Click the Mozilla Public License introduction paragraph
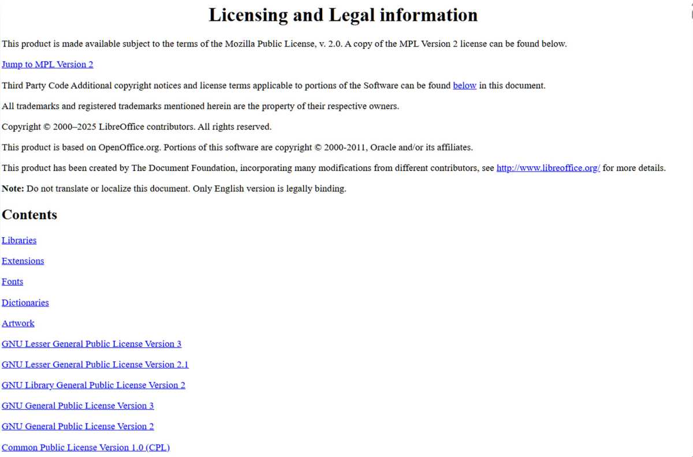This screenshot has height=457, width=693. [284, 43]
